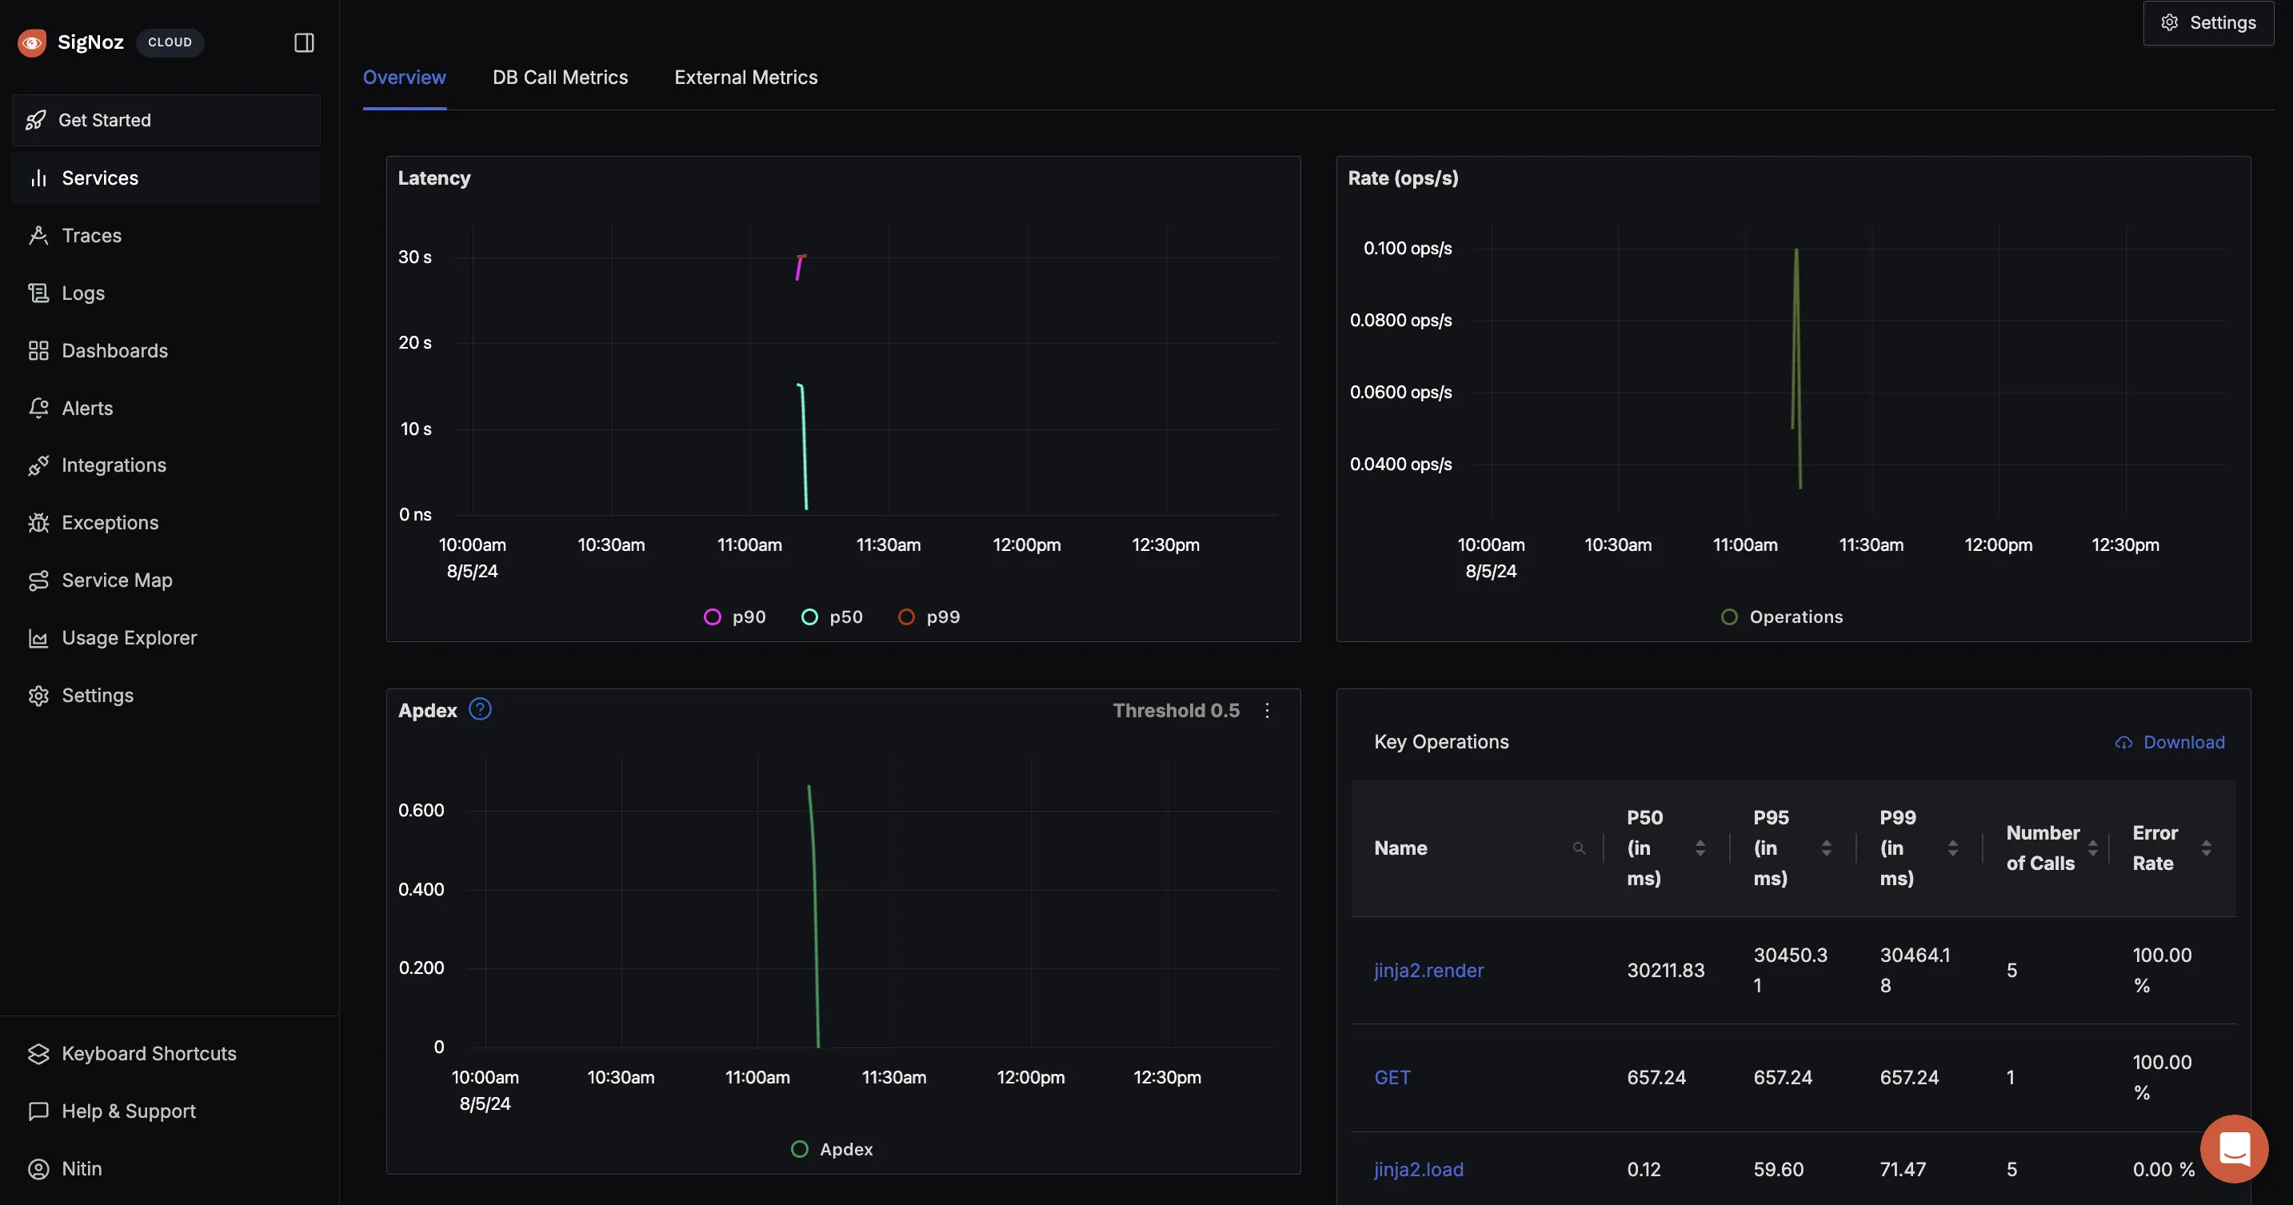Click the Traces icon in sidebar
The image size is (2293, 1205).
point(38,235)
